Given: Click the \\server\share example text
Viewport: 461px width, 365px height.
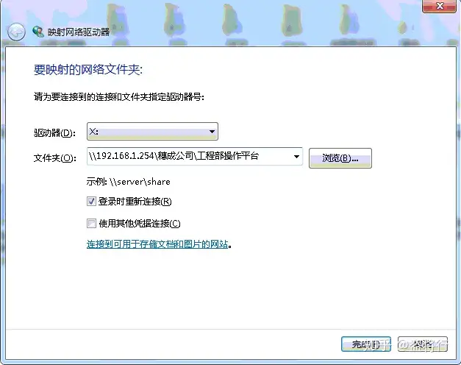Looking at the screenshot, I should coord(140,182).
